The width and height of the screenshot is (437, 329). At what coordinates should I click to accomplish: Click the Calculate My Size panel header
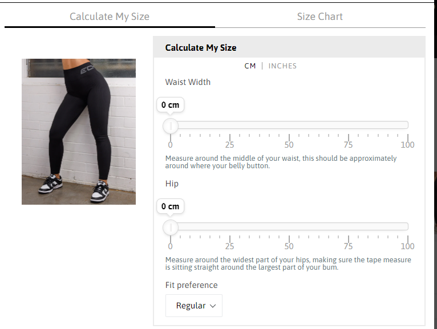(289, 47)
